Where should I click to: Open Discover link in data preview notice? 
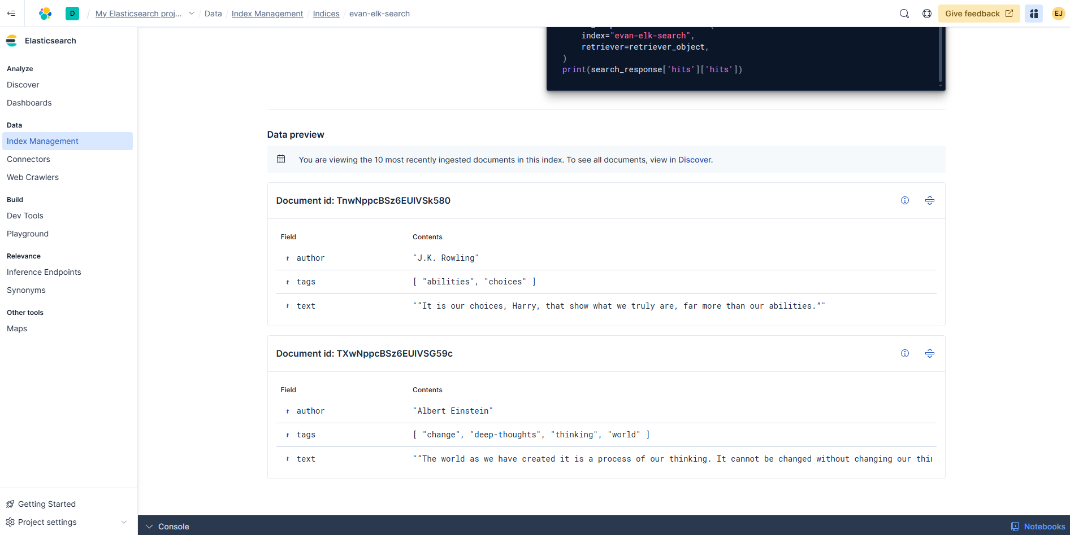[694, 160]
